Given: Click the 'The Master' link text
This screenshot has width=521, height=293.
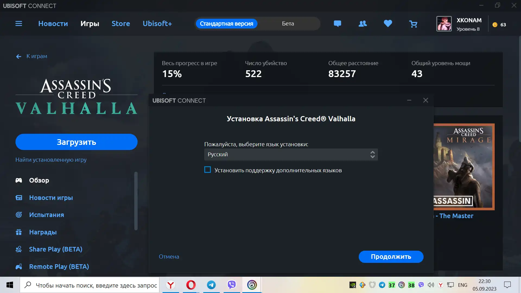Looking at the screenshot, I should 456,216.
